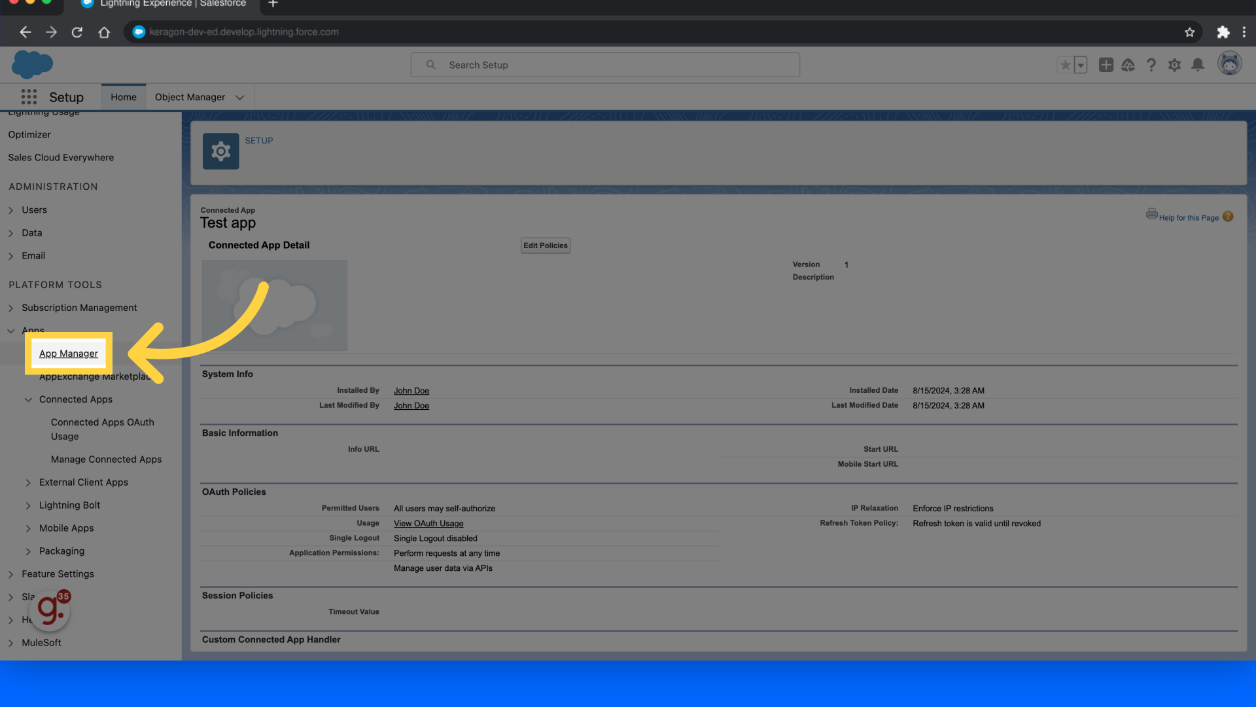
Task: Open the browser menu three dots
Action: [x=1244, y=31]
